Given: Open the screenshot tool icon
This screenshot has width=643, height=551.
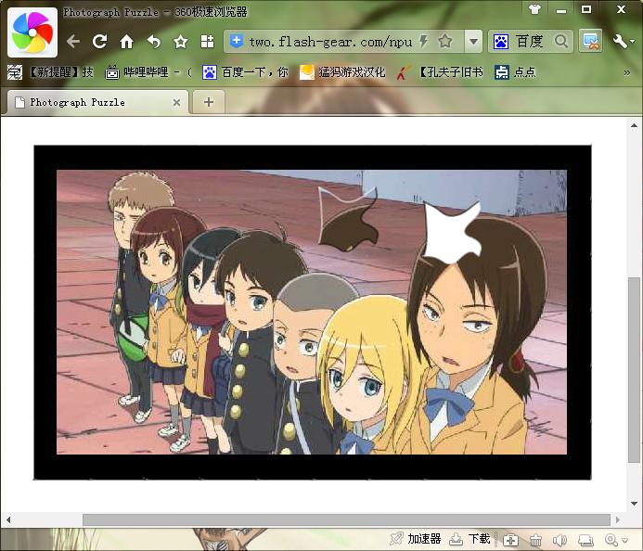Looking at the screenshot, I should (x=590, y=41).
